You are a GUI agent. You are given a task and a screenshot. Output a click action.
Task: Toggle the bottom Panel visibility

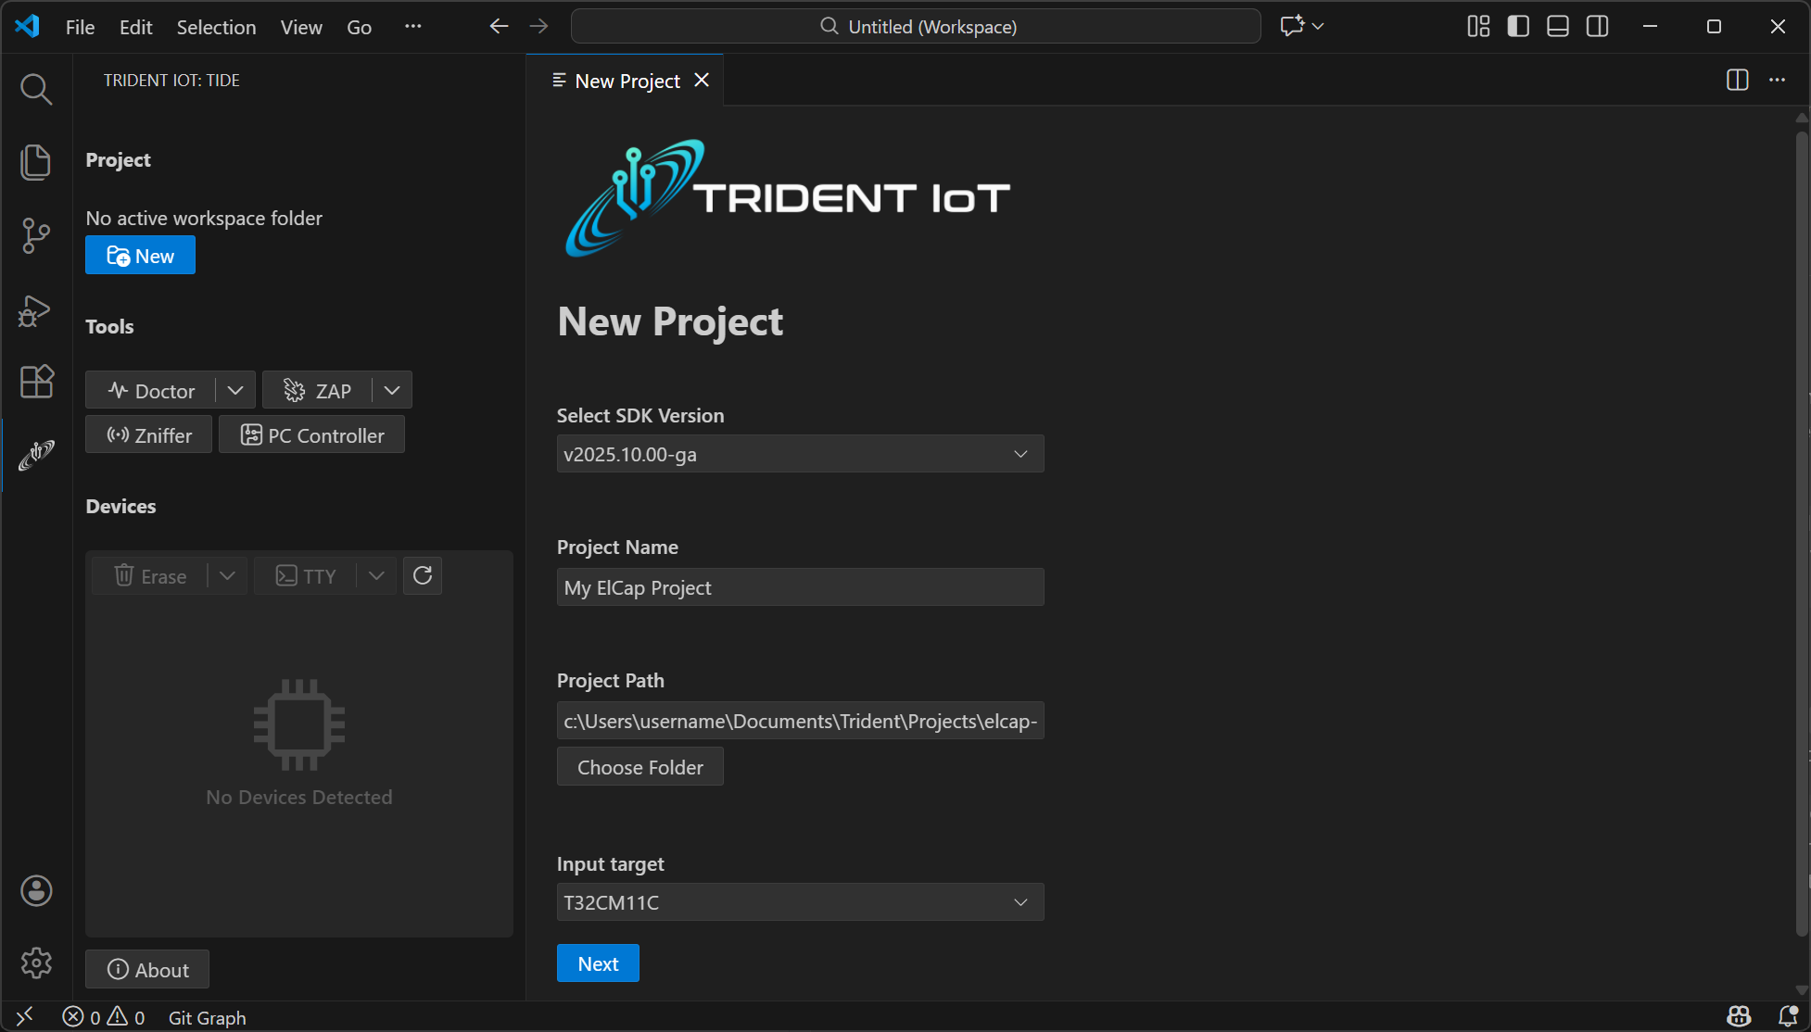(1558, 26)
